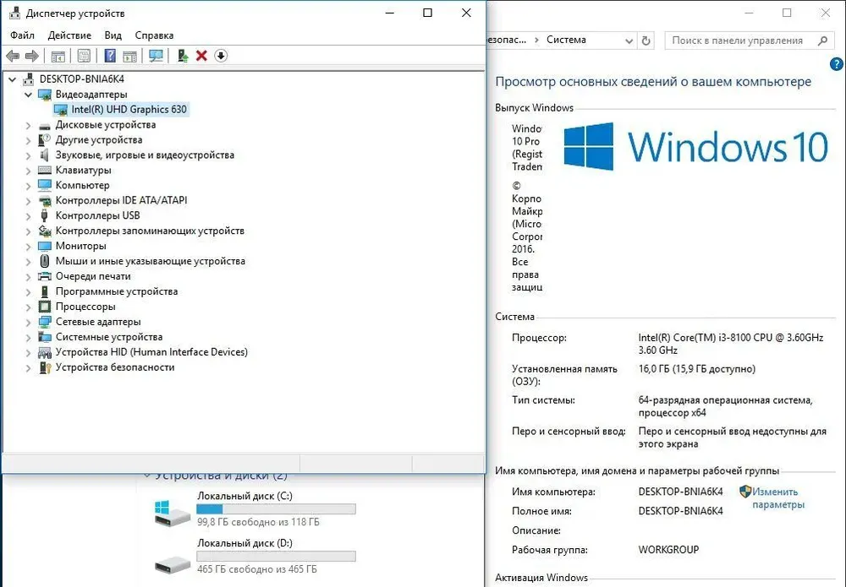
Task: Open the Вид menu
Action: click(x=113, y=35)
